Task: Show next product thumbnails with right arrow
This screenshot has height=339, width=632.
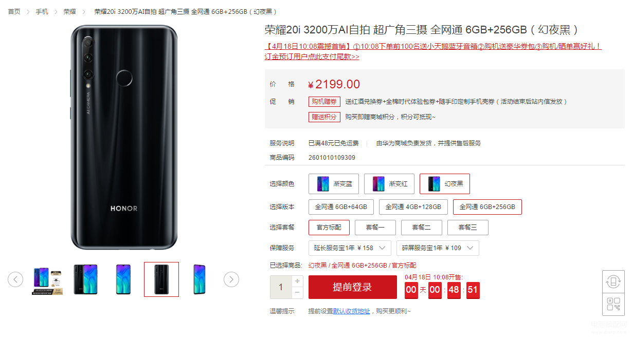Action: pyautogui.click(x=231, y=279)
